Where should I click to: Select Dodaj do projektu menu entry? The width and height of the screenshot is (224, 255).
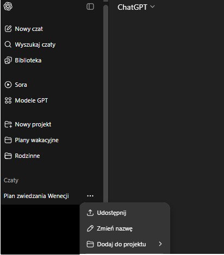[125, 244]
